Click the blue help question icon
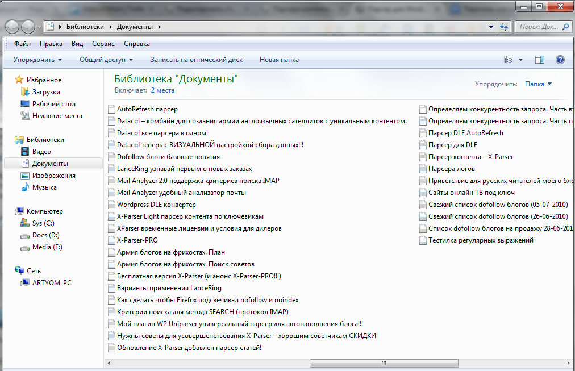 point(560,60)
